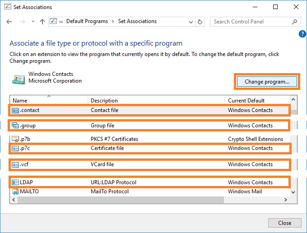Open recent locations dropdown arrow
The height and width of the screenshot is (233, 307).
[33, 22]
